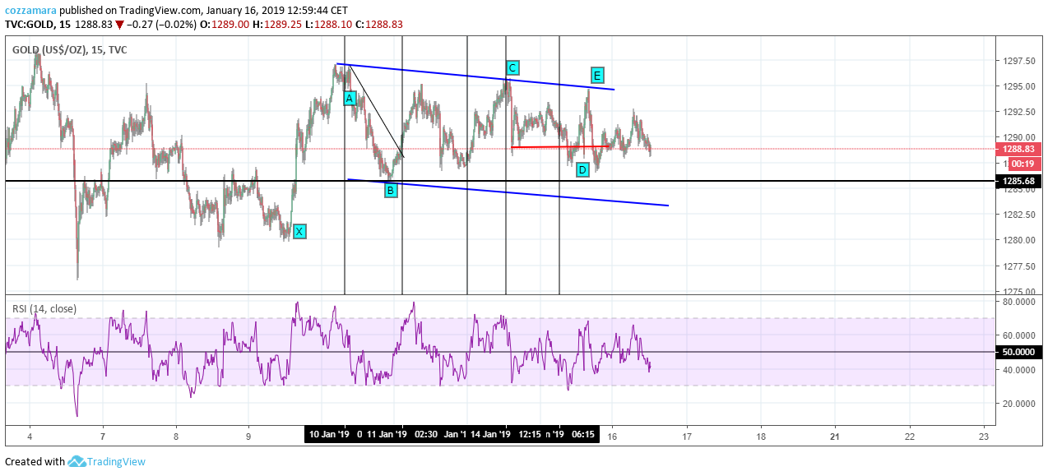Click the 1292.50 price axis label
The image size is (1048, 476).
pyautogui.click(x=1020, y=112)
